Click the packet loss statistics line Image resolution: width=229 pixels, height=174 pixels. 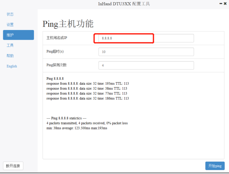click(87, 123)
